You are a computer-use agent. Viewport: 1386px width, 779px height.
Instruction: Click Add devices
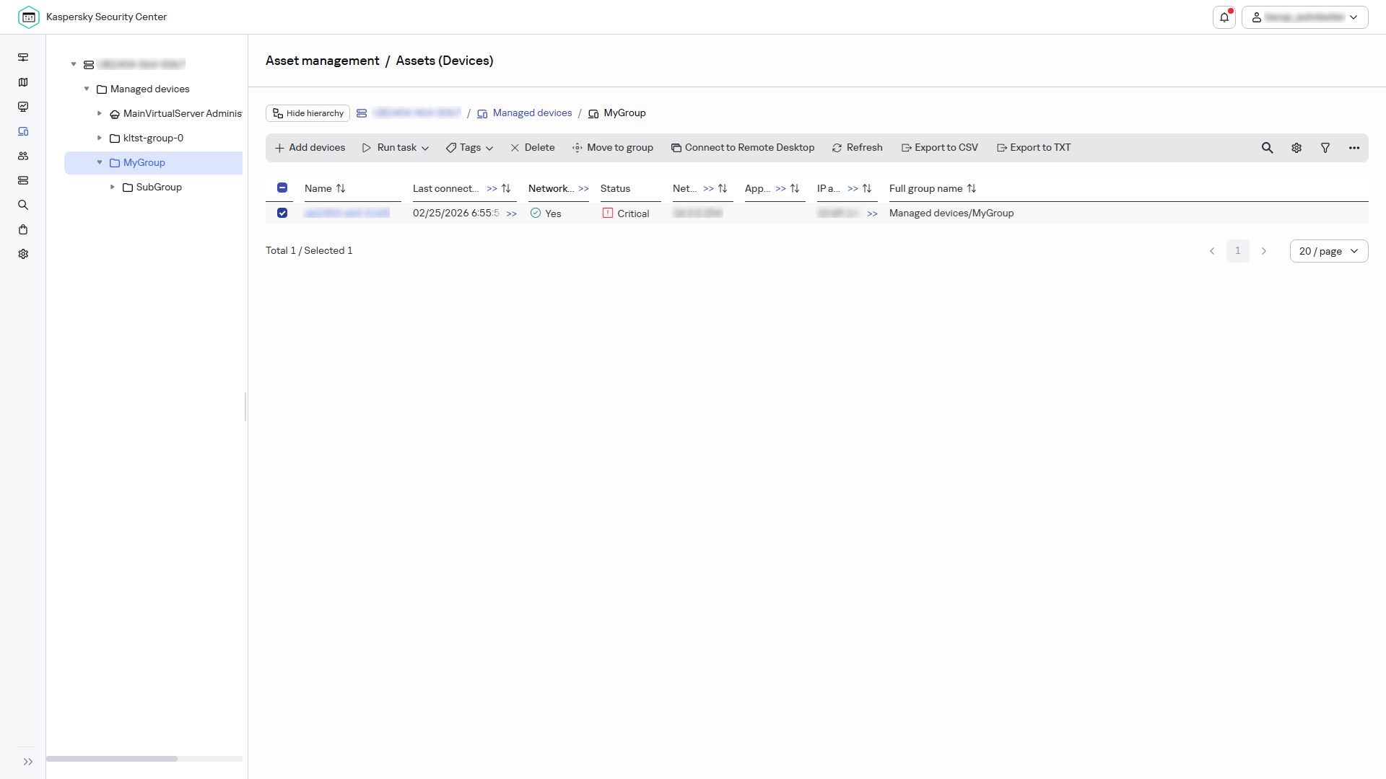click(x=310, y=148)
